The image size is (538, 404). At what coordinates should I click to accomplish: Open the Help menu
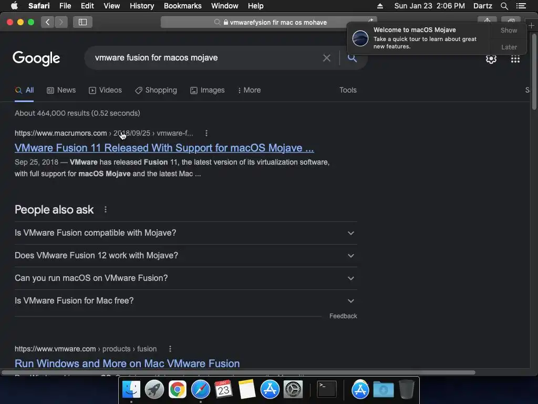256,6
